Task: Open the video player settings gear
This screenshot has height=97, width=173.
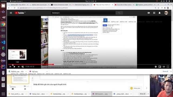Action: (156, 67)
